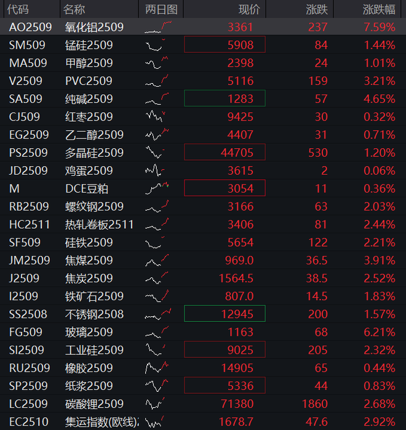The height and width of the screenshot is (430, 406).
Task: Select the 多晶硅2509 contract name
Action: 94,153
